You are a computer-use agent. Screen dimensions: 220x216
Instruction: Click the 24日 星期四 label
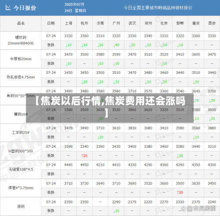pyautogui.click(x=75, y=11)
